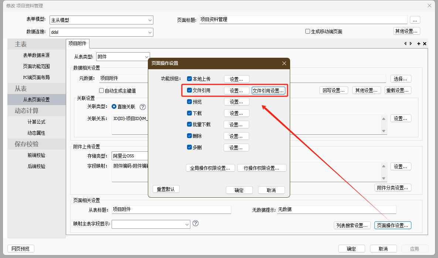Screen dimensions: 438x258
Task: Uncheck the 文件引用 checkbox
Action: click(x=190, y=90)
